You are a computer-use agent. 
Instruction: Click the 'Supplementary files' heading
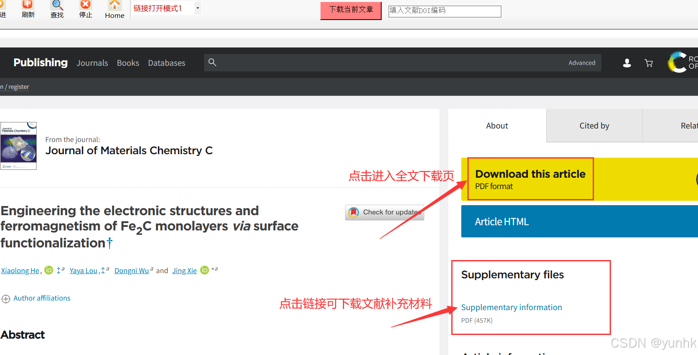512,275
